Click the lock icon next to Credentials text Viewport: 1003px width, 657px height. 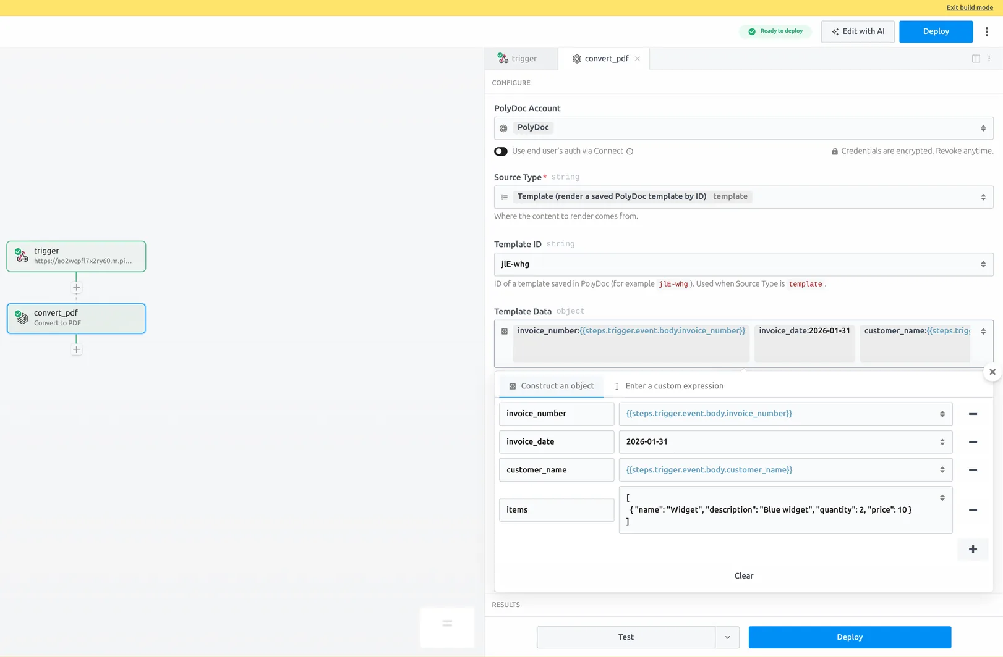click(835, 151)
